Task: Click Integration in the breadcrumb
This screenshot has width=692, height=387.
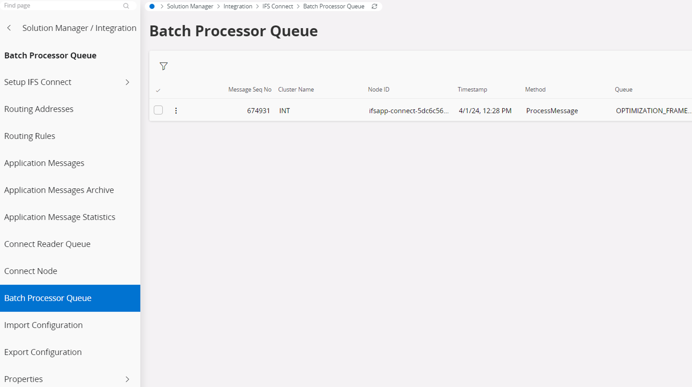Action: click(x=238, y=6)
